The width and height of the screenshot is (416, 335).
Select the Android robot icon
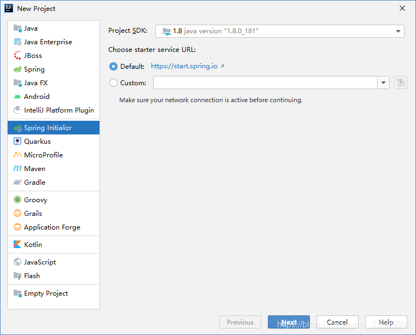(17, 97)
